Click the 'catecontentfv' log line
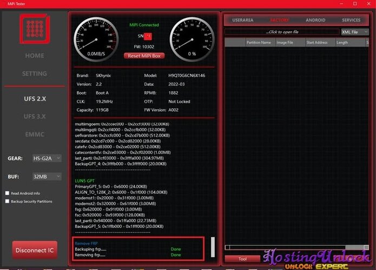This screenshot has height=270, width=376. (x=123, y=152)
